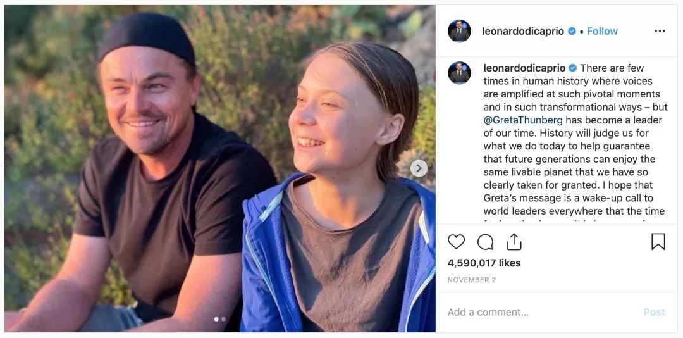The height and width of the screenshot is (338, 683).
Task: Click the profile avatar in post header
Action: click(459, 31)
